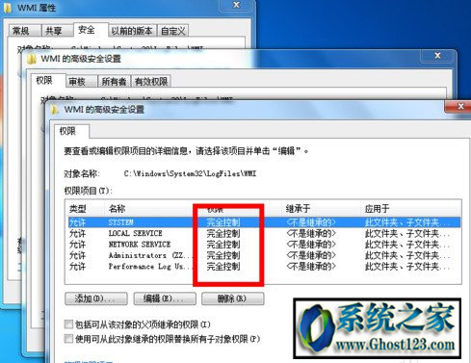Click <不是继承的> in the NETWORK SERVICE row

(311, 245)
